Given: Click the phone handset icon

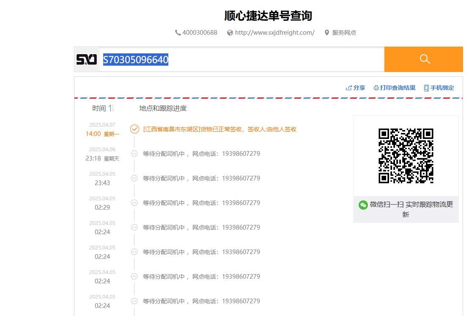Looking at the screenshot, I should (x=178, y=33).
